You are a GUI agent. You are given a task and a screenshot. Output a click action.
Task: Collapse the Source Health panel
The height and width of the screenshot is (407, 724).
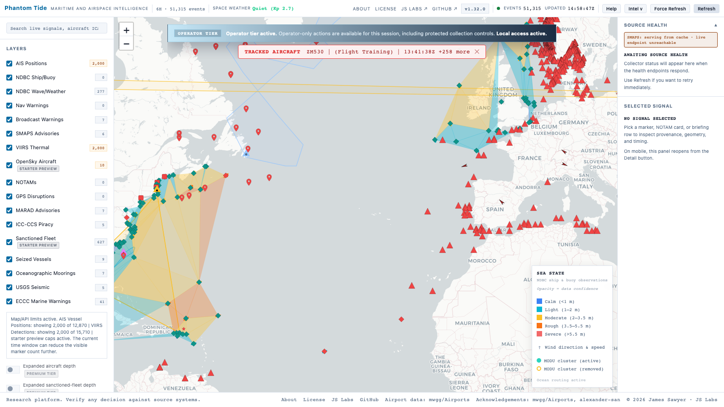click(715, 25)
